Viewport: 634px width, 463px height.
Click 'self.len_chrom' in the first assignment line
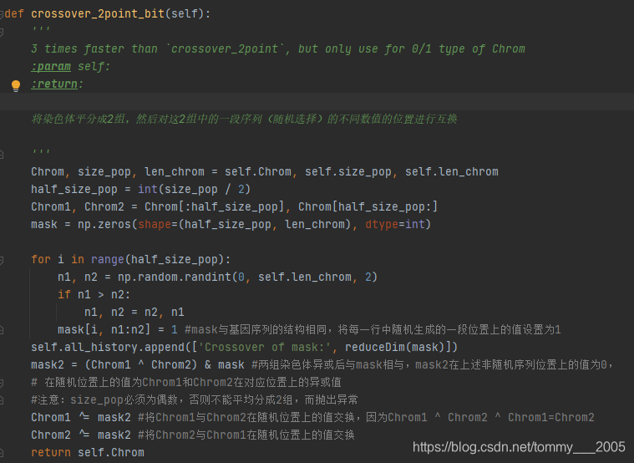(452, 171)
